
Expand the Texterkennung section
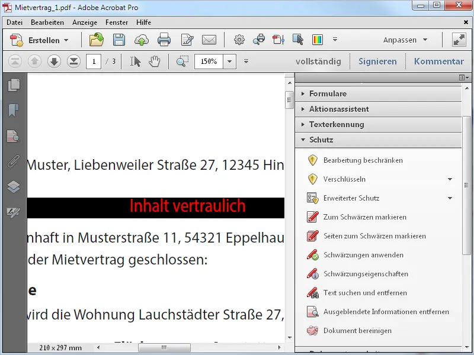tap(378, 124)
